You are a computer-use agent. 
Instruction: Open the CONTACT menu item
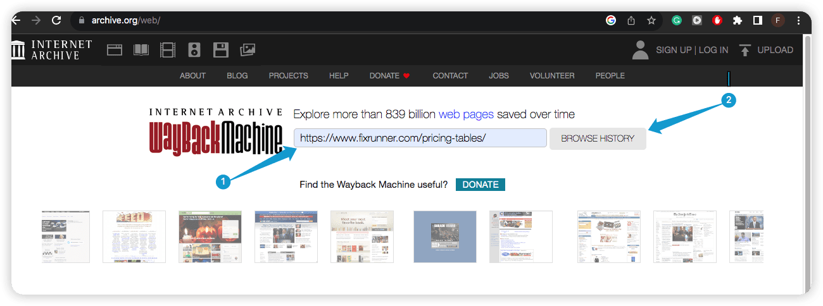[450, 75]
